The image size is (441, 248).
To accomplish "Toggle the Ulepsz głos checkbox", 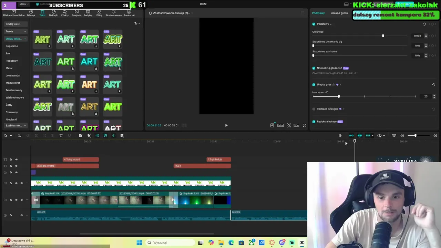I will [x=314, y=85].
